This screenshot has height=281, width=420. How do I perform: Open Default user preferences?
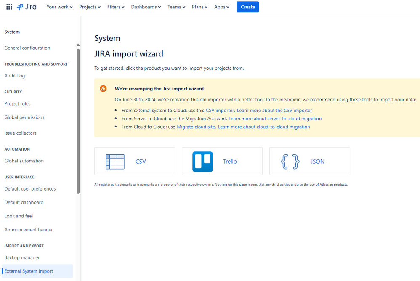(30, 189)
